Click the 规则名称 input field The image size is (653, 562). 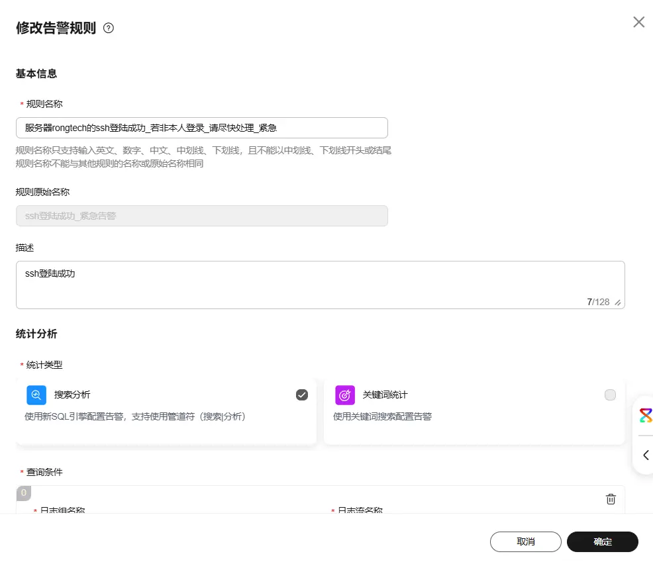(x=201, y=128)
